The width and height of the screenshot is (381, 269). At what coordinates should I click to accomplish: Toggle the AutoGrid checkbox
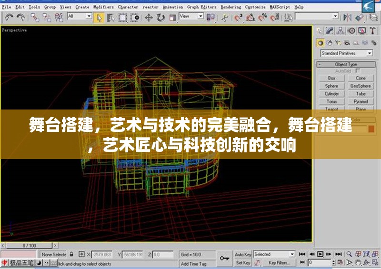tap(358, 71)
